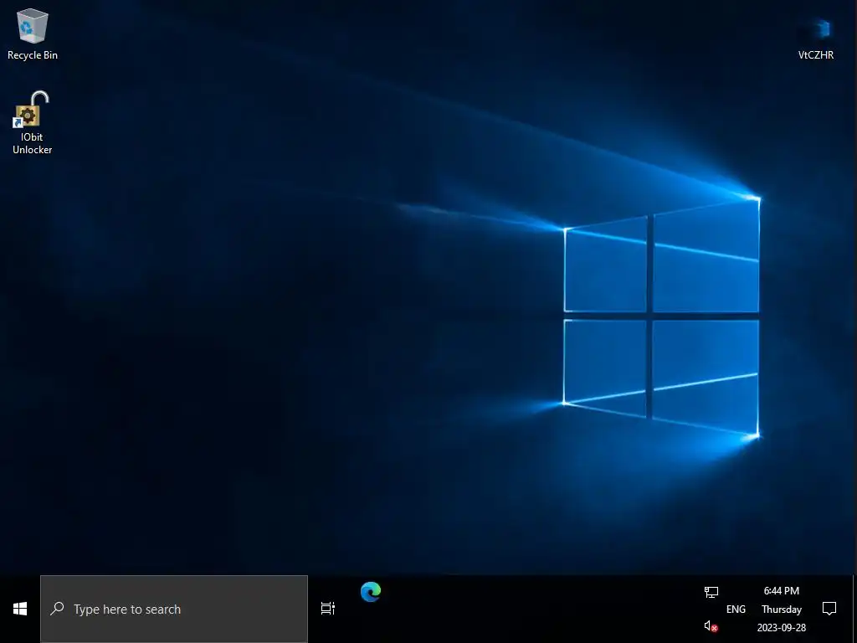The image size is (857, 643).
Task: Open the ENG input language indicator
Action: (736, 610)
